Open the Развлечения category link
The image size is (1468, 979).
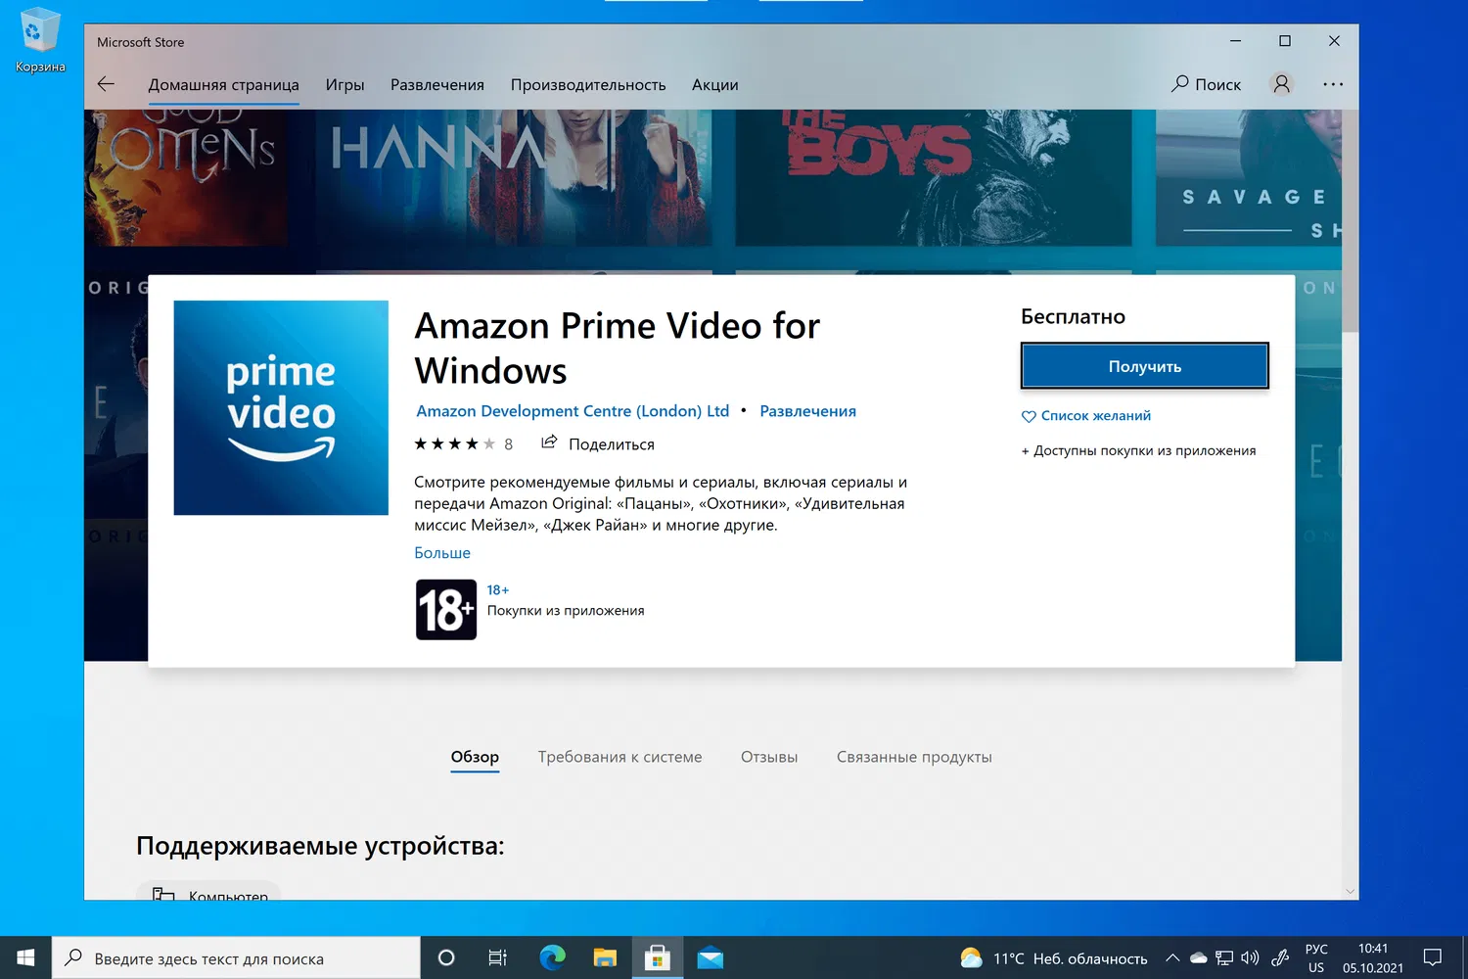coord(808,411)
